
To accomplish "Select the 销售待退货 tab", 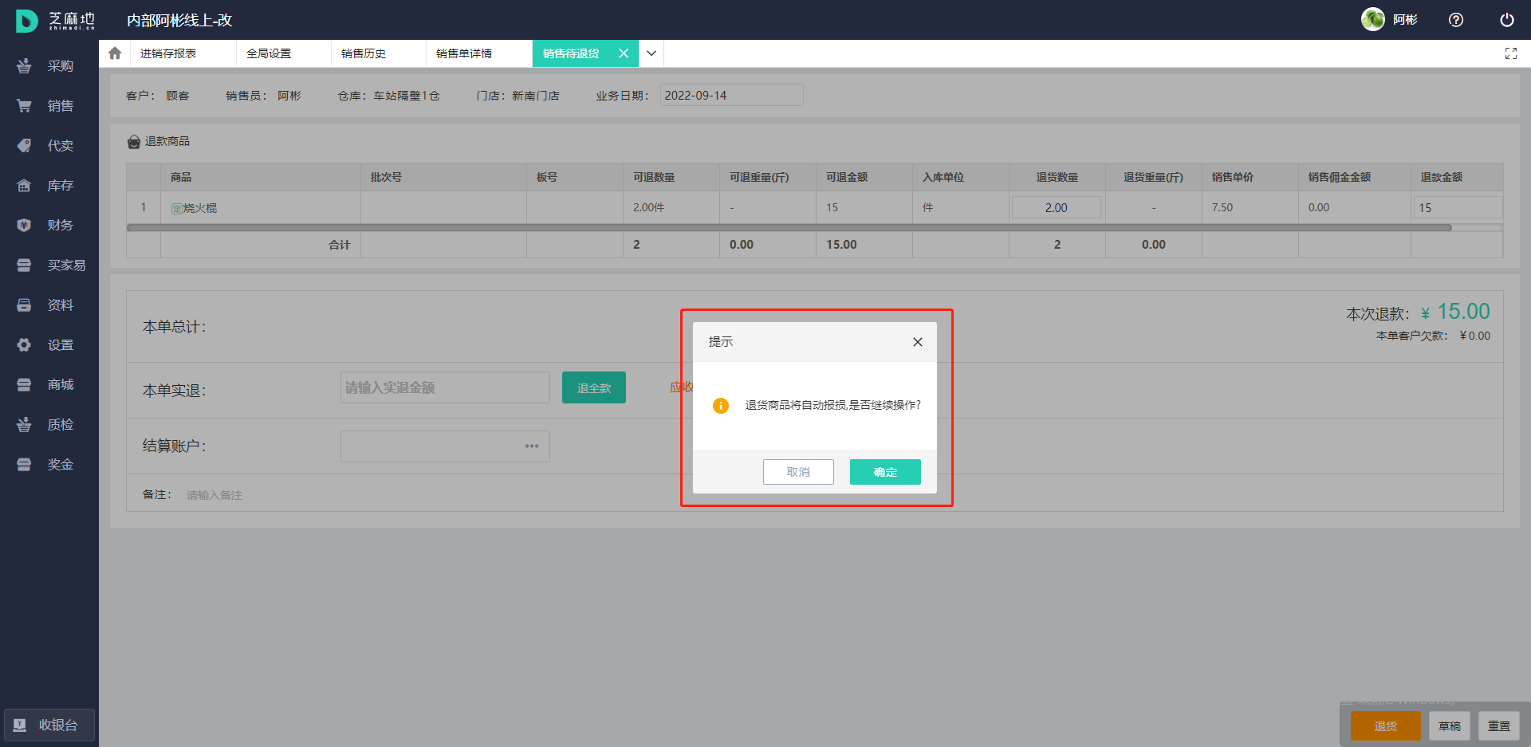I will pos(571,53).
